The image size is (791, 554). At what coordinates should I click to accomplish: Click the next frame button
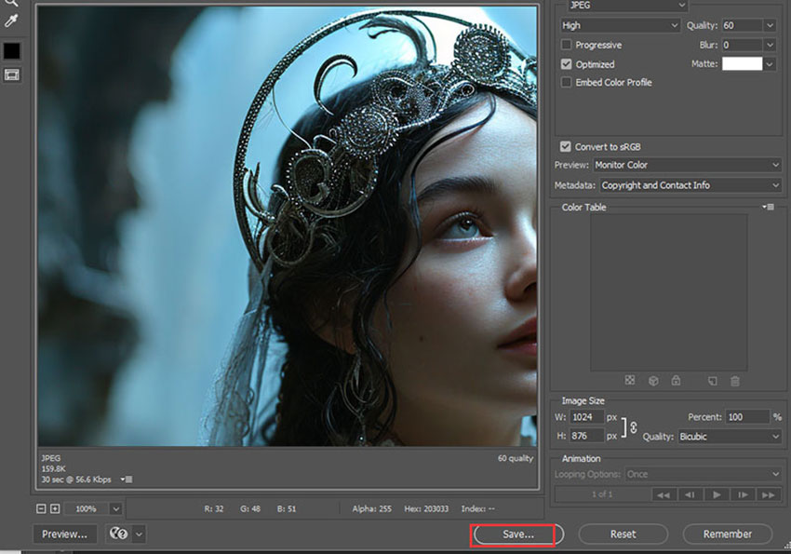coord(743,494)
